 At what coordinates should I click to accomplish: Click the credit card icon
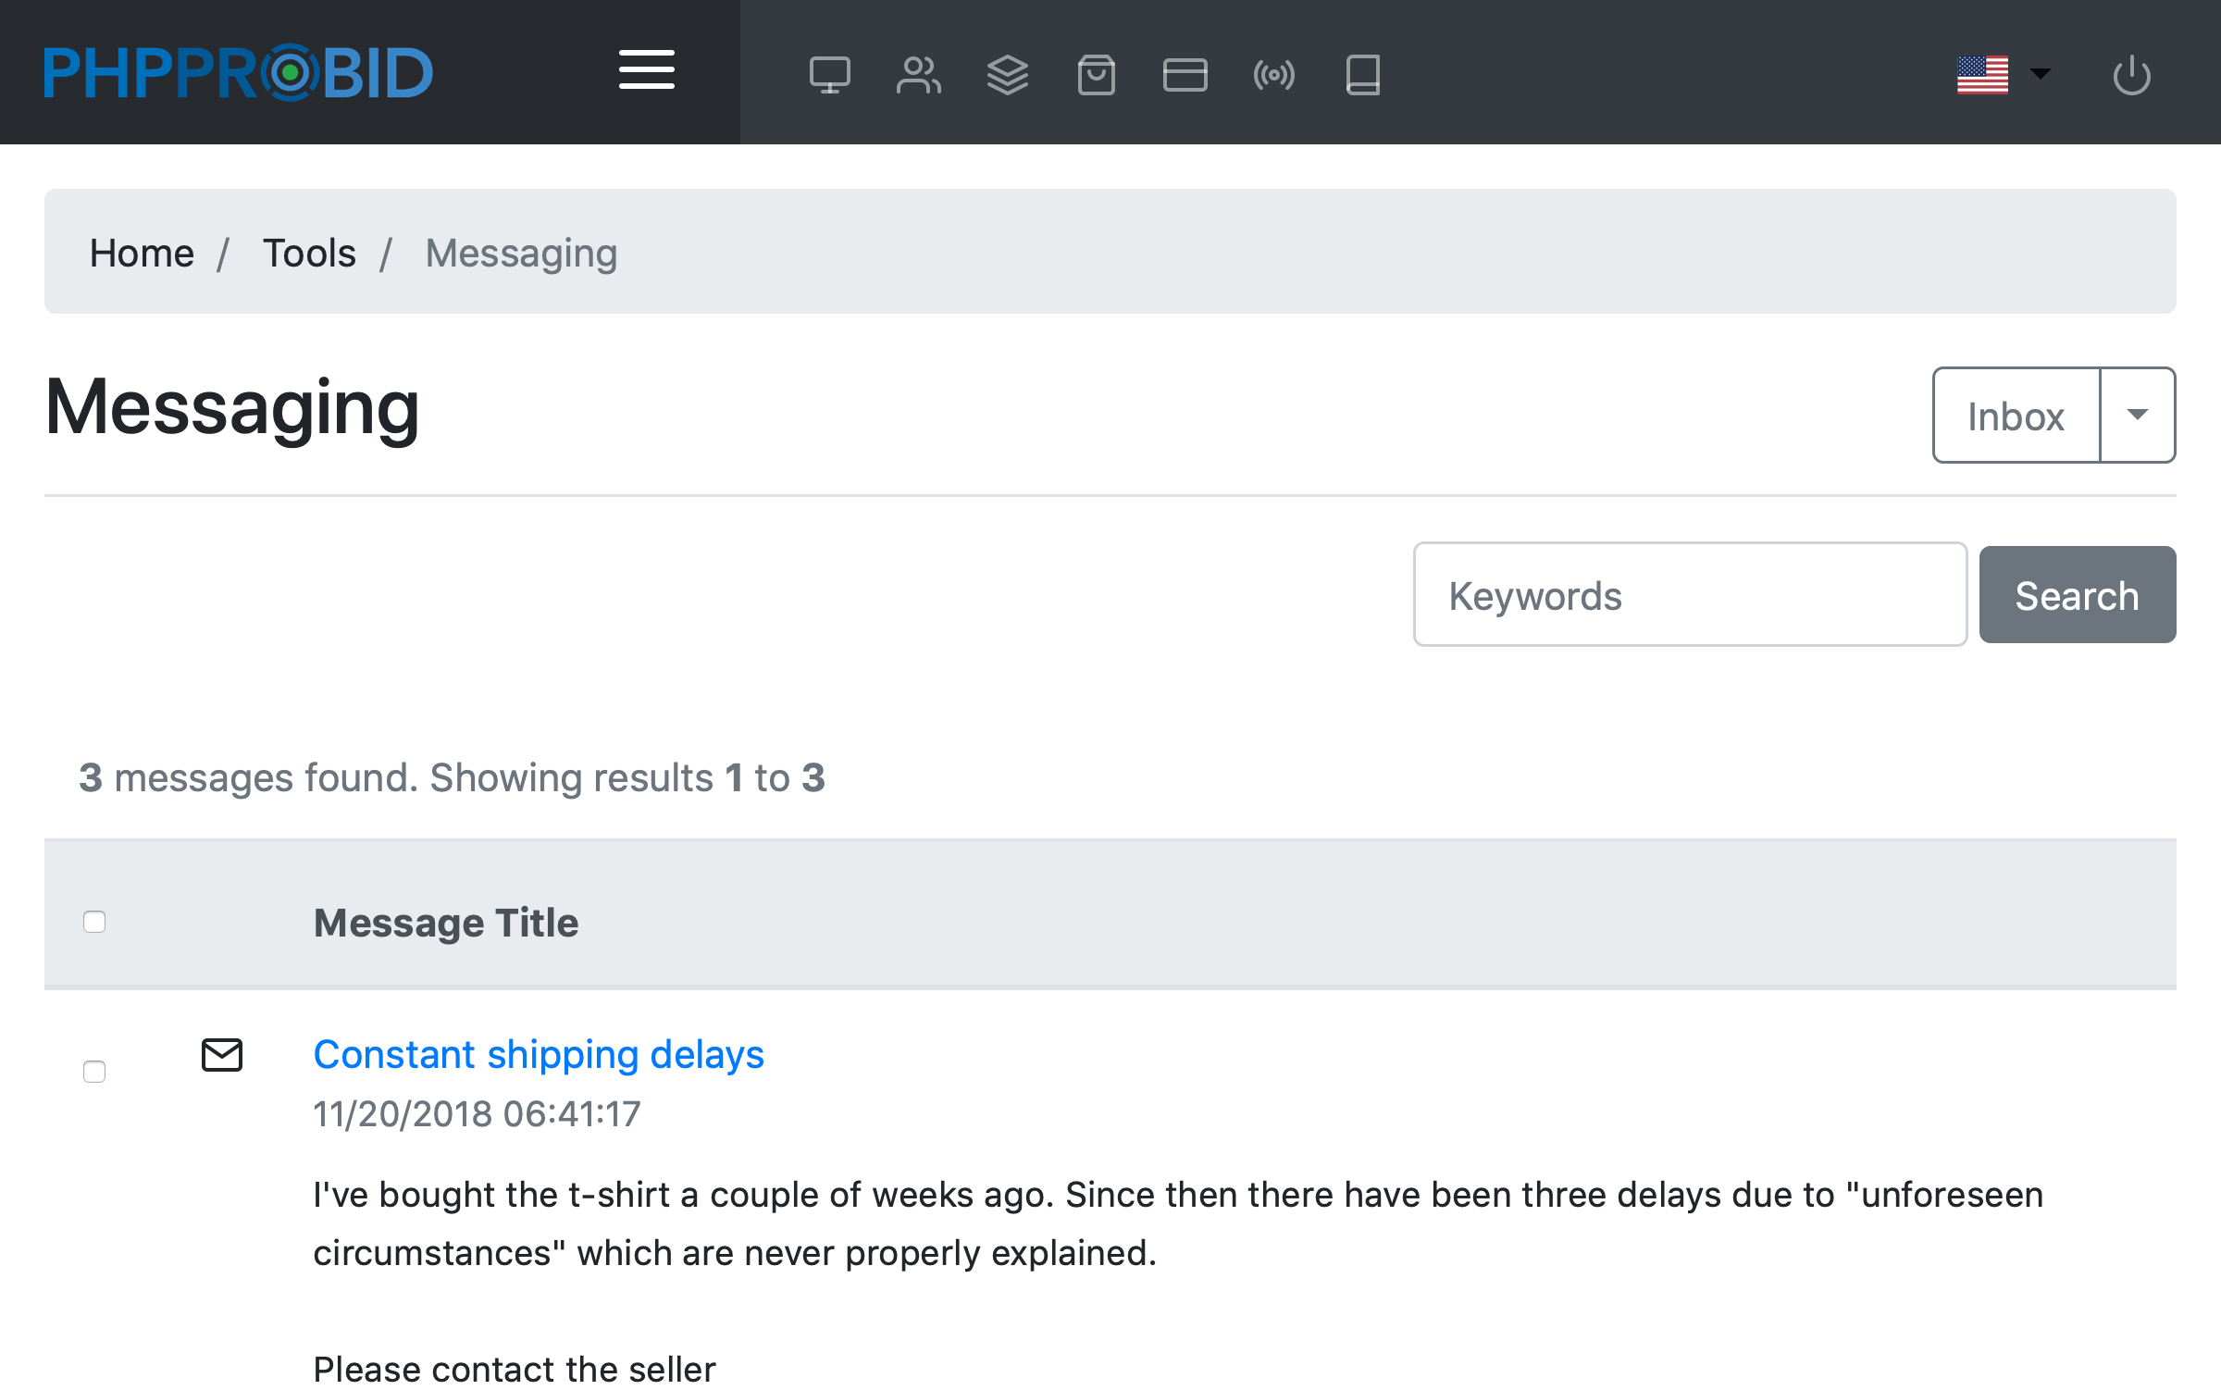click(x=1185, y=74)
